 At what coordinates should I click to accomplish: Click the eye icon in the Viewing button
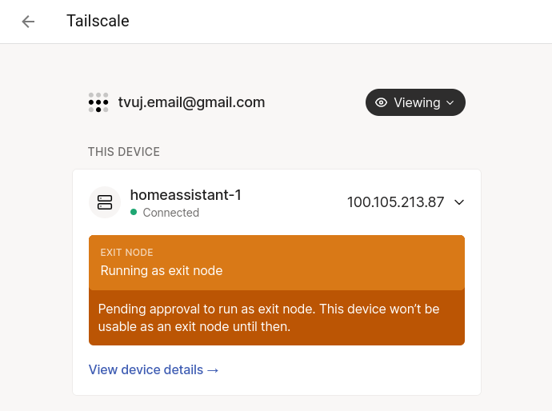coord(382,102)
